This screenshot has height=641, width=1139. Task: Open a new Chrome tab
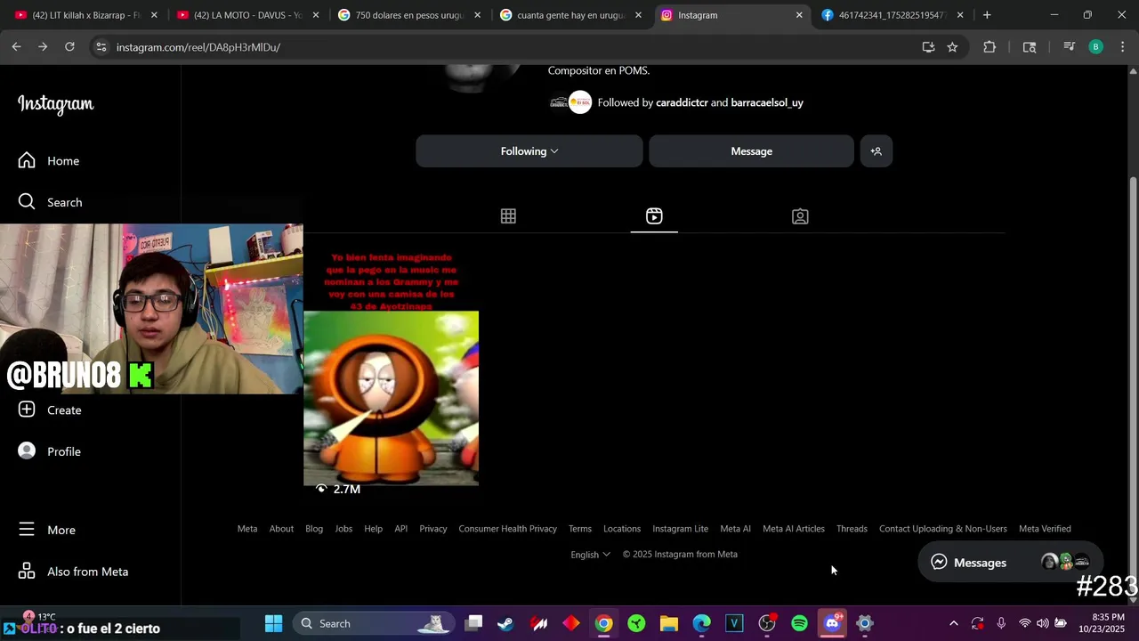[987, 15]
